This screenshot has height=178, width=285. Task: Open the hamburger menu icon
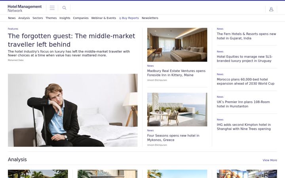52,8
